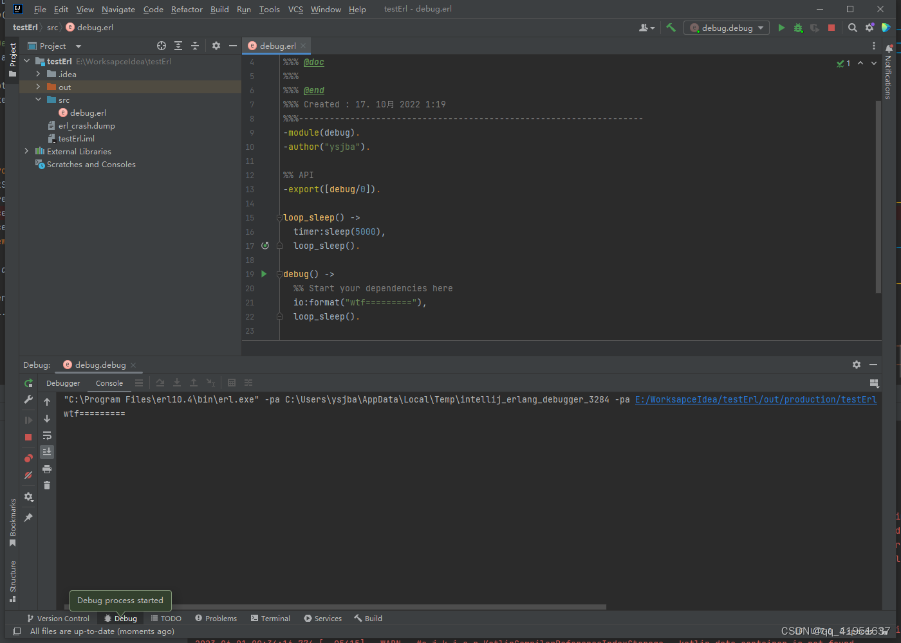Screen dimensions: 901x643
Task: Open the debug.debug run configuration dropdown
Action: point(726,28)
